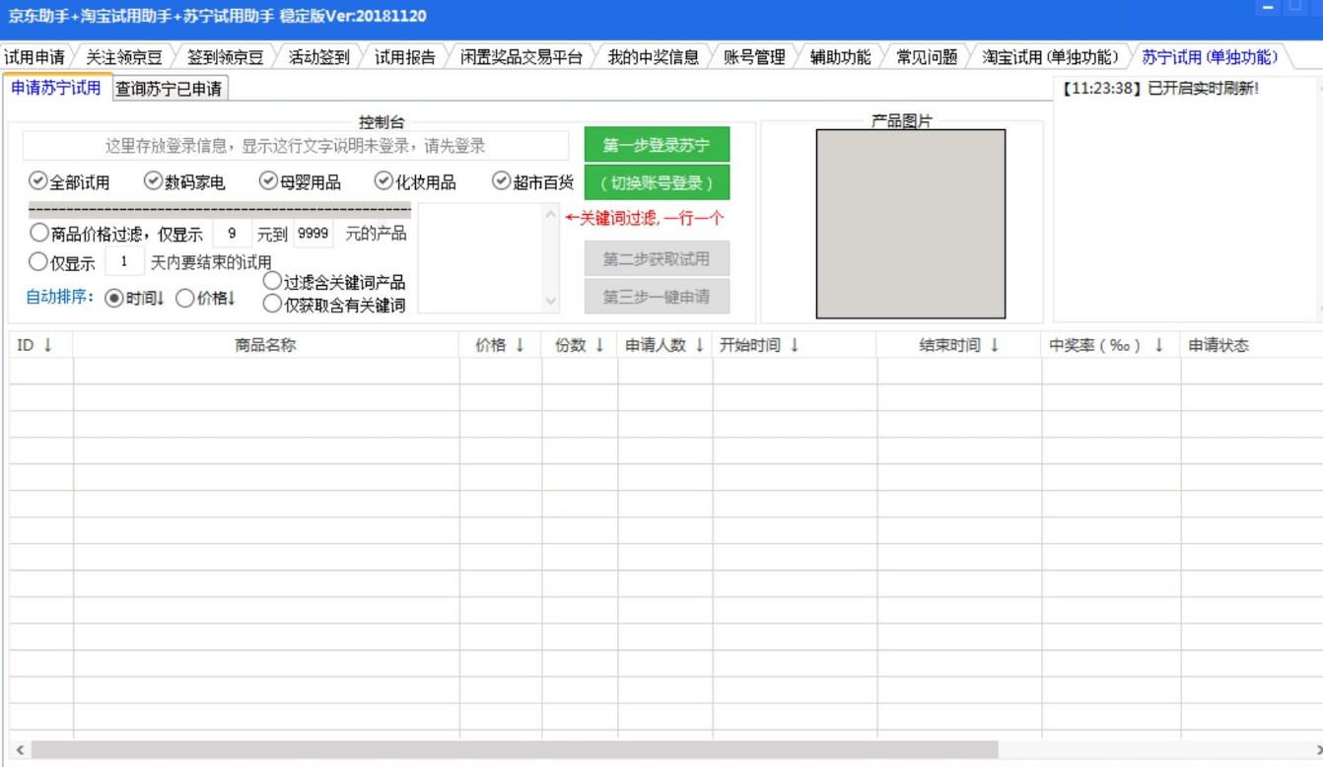
Task: Select 价格↓ auto-sort radio
Action: tap(205, 298)
